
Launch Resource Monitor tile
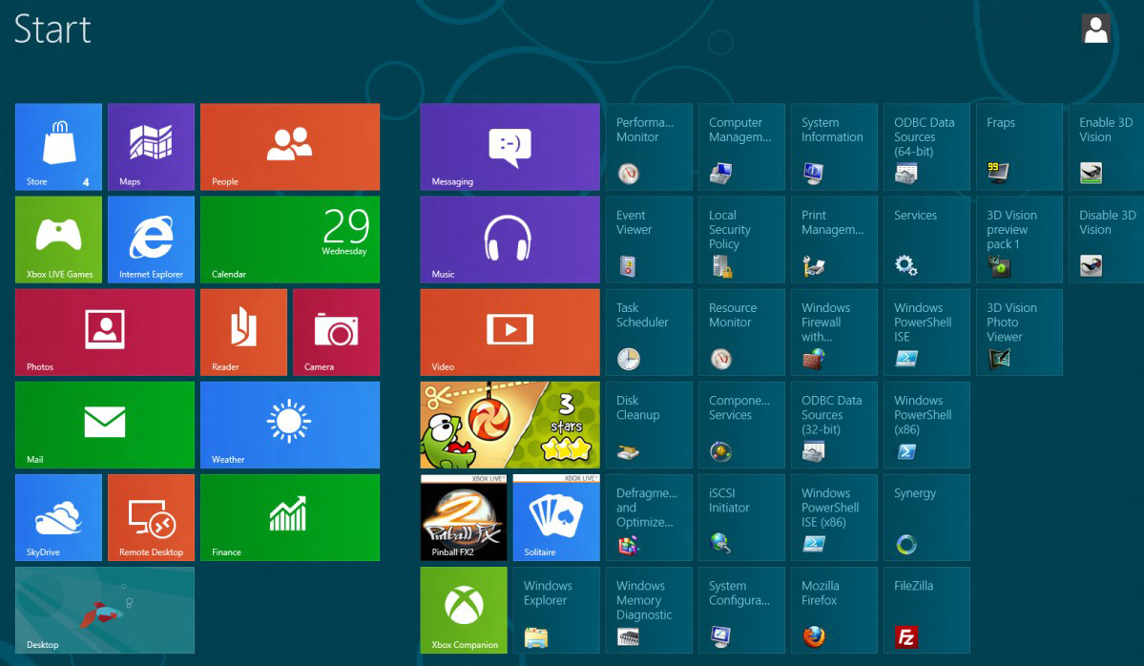point(741,332)
